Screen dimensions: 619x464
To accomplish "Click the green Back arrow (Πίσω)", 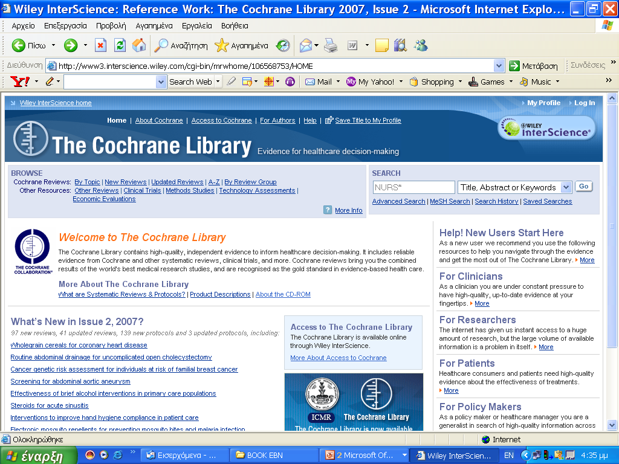I will pos(19,46).
